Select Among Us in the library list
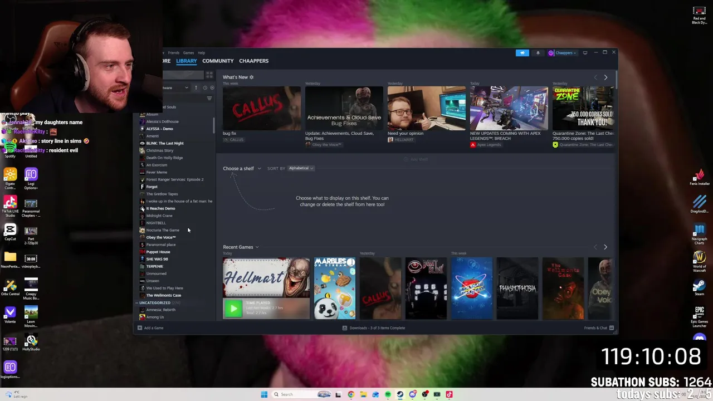 coord(155,317)
